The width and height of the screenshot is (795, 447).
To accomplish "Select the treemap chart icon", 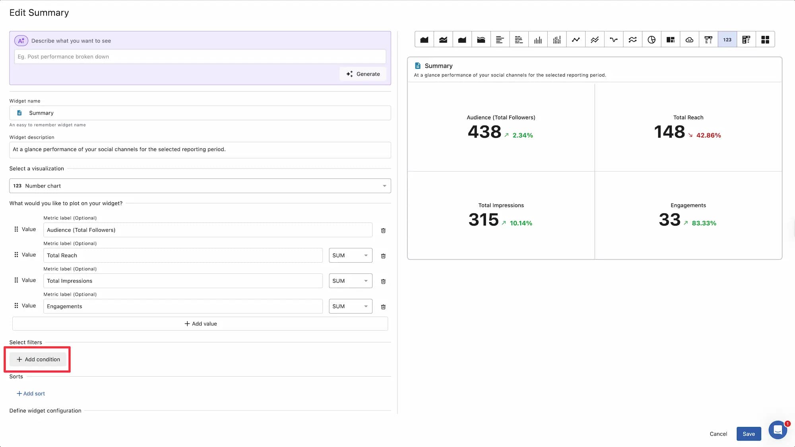I will pyautogui.click(x=670, y=40).
